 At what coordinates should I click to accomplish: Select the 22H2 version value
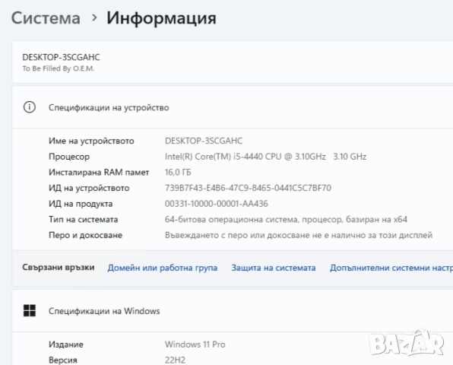click(x=175, y=360)
